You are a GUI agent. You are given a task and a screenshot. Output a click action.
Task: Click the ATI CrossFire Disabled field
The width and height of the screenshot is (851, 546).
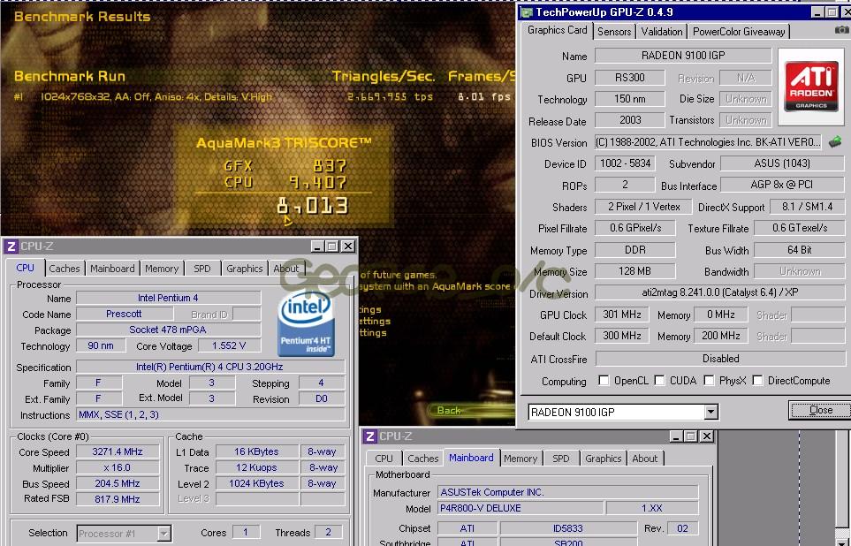pyautogui.click(x=720, y=359)
